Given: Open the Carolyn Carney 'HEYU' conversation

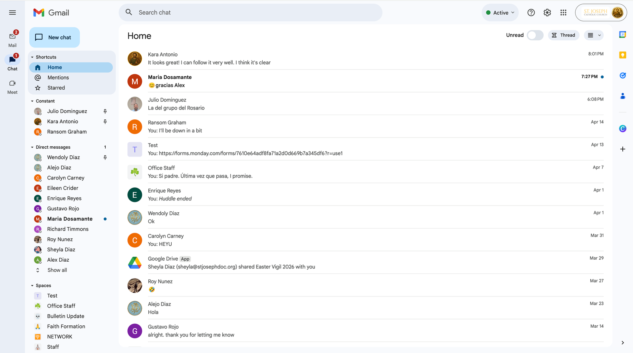Looking at the screenshot, I should pos(366,240).
